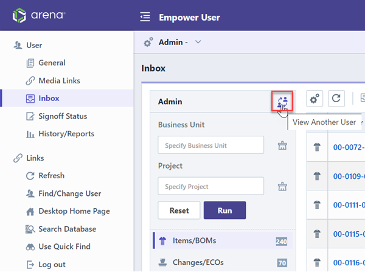Select the Items/BOMs category
This screenshot has width=365, height=272.
tap(223, 240)
